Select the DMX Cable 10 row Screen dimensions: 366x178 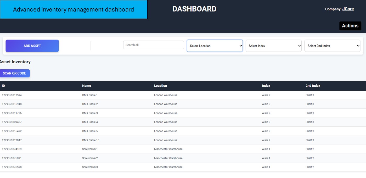coord(91,140)
